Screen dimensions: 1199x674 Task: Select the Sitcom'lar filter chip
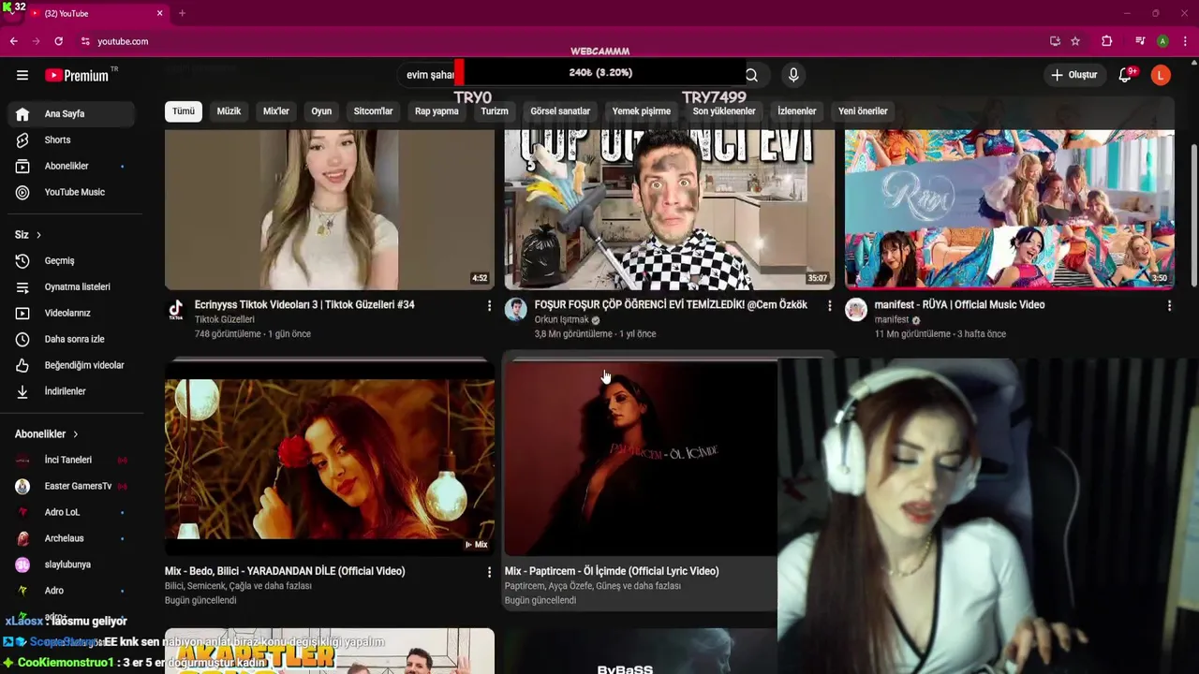pyautogui.click(x=373, y=111)
